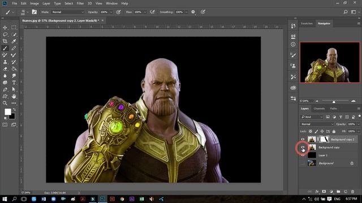
Task: Open the Windows Start button
Action: pos(5,199)
